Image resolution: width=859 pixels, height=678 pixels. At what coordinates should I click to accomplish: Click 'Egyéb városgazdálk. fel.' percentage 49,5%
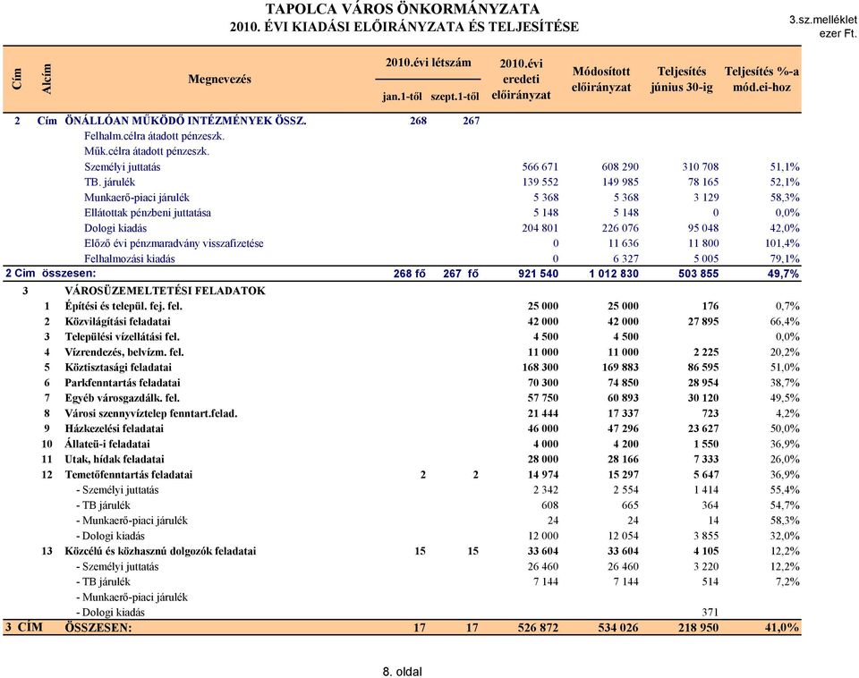785,398
